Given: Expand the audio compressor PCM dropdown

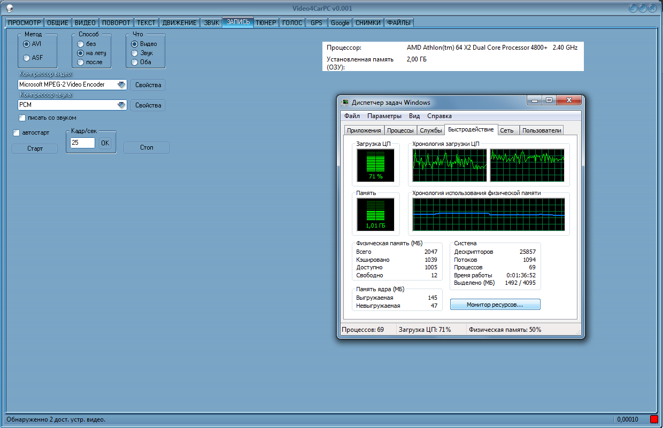Looking at the screenshot, I should tap(121, 105).
